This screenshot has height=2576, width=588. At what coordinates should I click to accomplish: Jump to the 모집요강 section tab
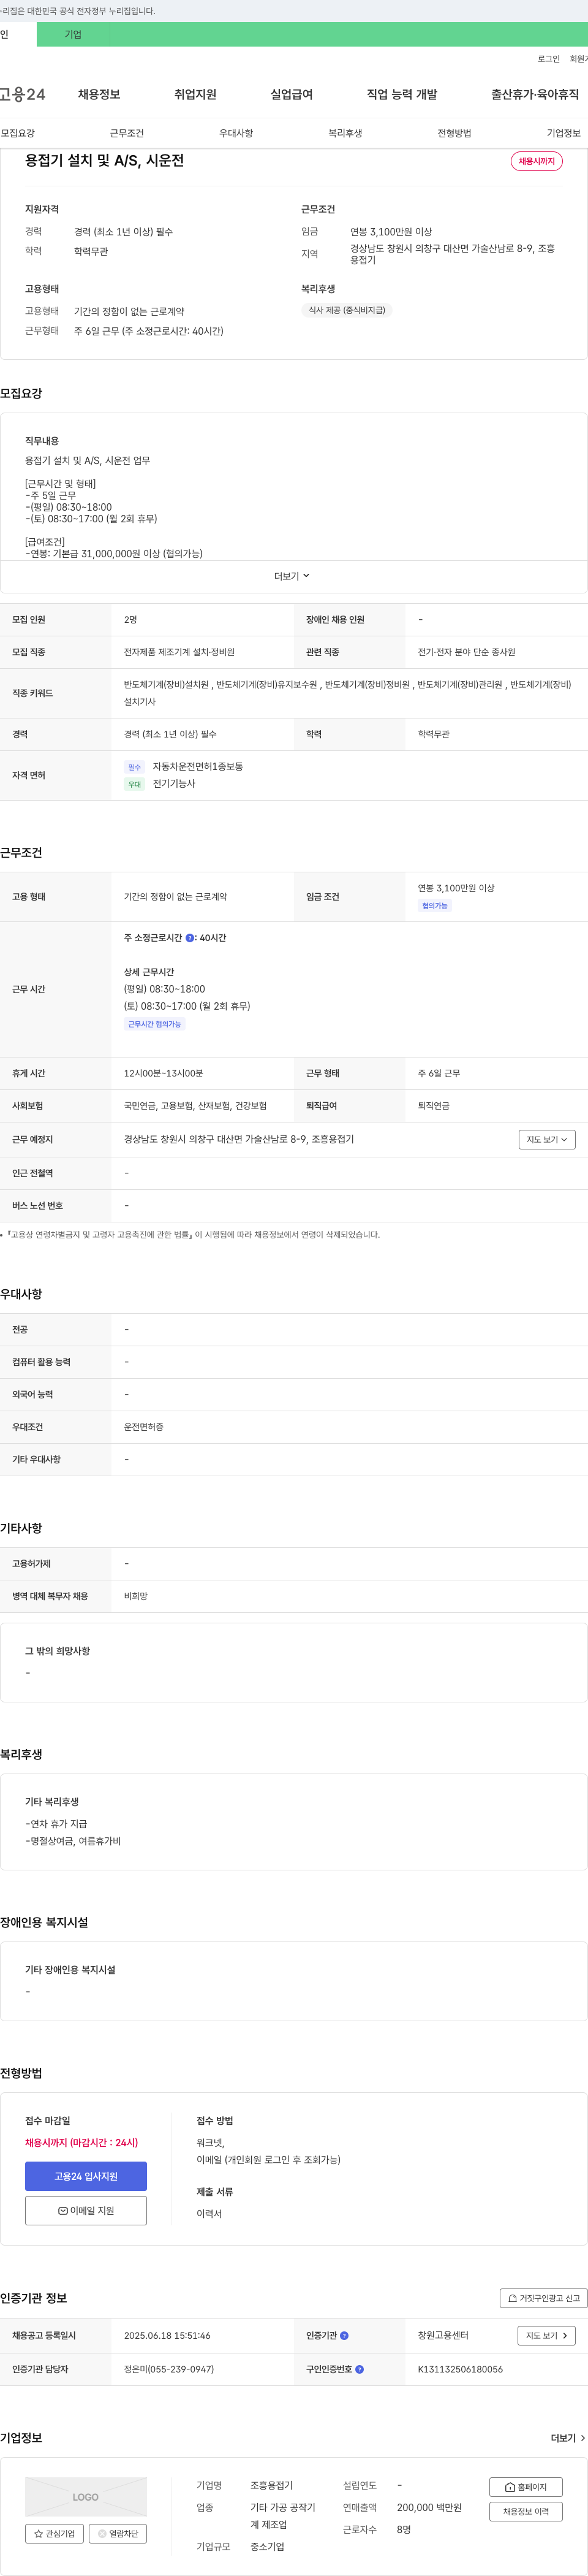(x=18, y=133)
